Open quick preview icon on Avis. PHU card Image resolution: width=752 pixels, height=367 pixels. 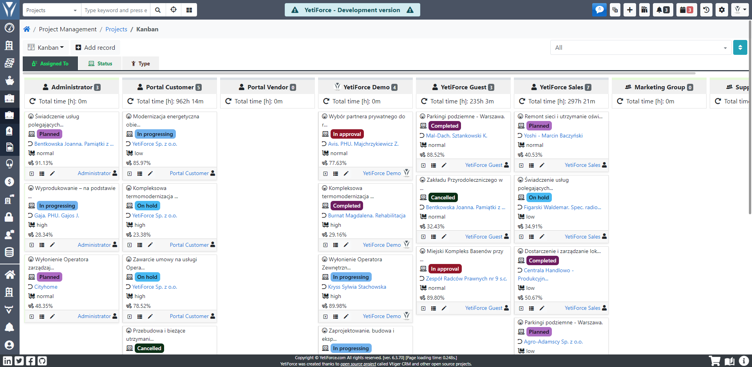pyautogui.click(x=325, y=174)
